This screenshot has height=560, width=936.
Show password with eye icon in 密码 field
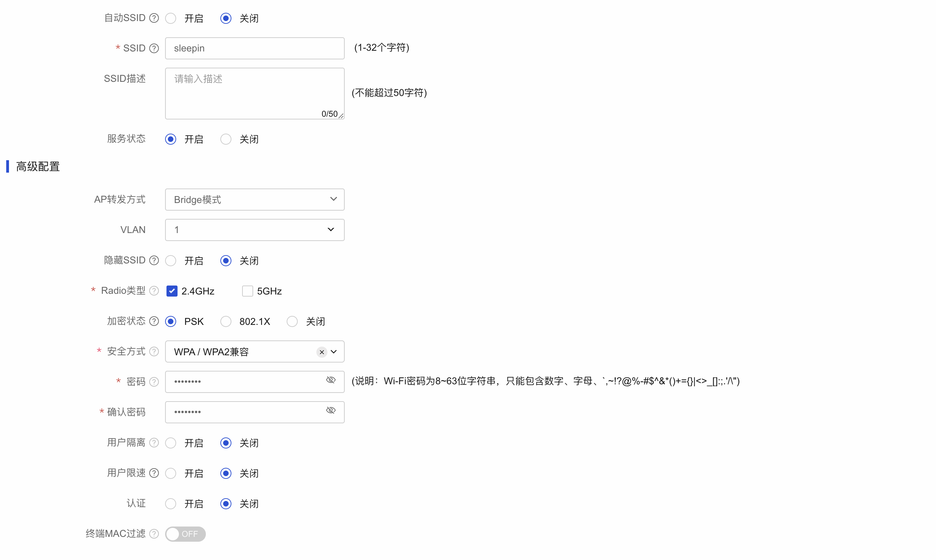pyautogui.click(x=331, y=380)
